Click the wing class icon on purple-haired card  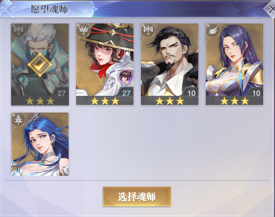213,30
